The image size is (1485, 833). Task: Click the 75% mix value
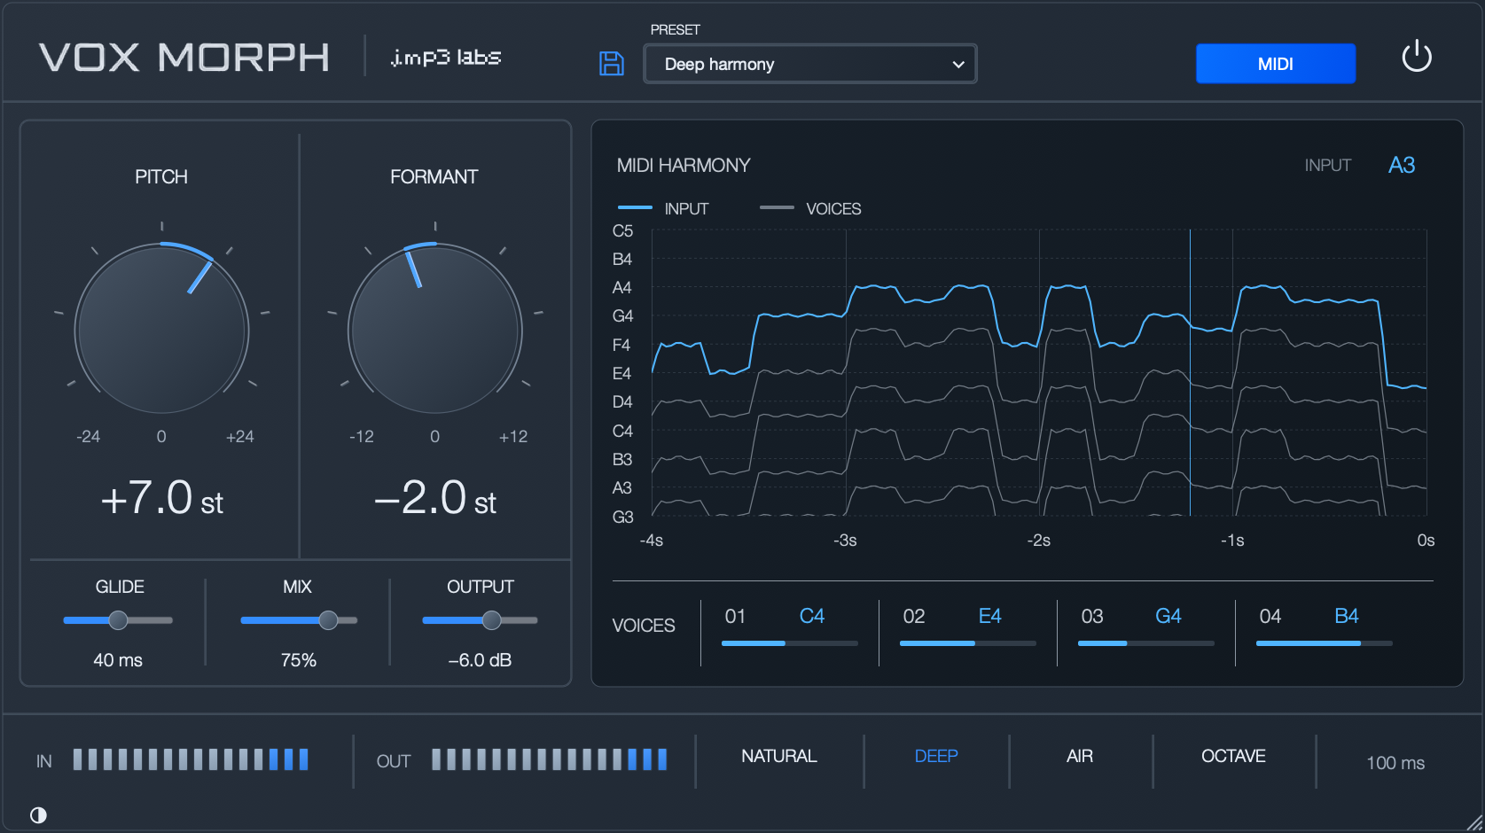tap(298, 660)
